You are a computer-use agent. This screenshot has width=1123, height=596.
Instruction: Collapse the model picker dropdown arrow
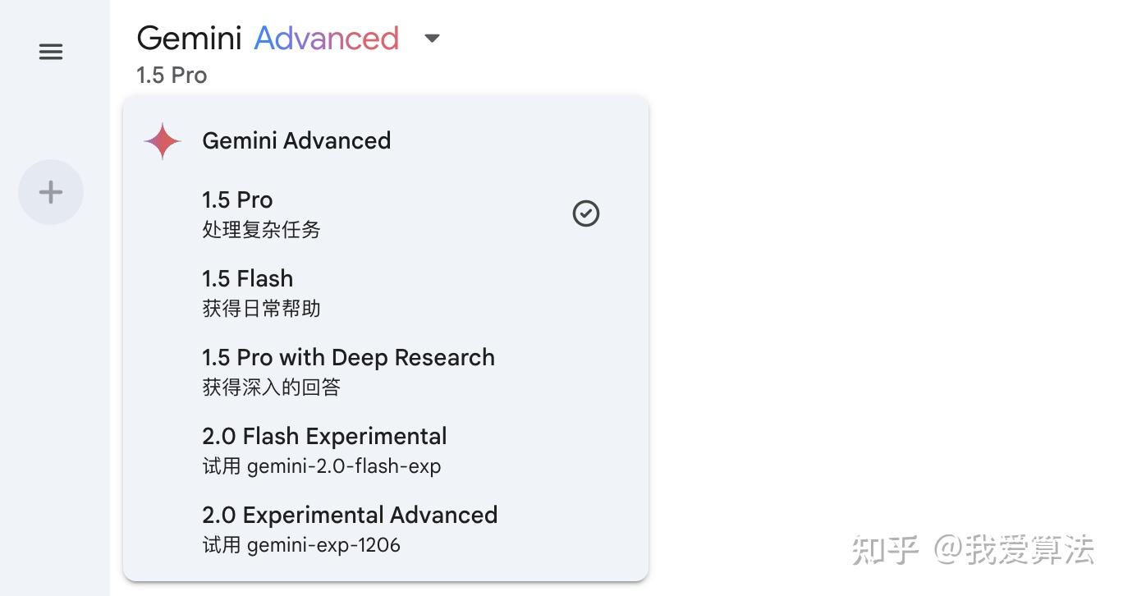[x=432, y=39]
